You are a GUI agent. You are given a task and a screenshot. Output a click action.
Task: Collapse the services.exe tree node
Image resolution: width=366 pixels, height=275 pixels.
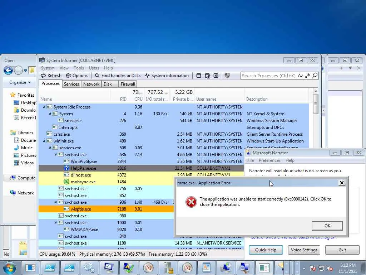[x=50, y=148]
